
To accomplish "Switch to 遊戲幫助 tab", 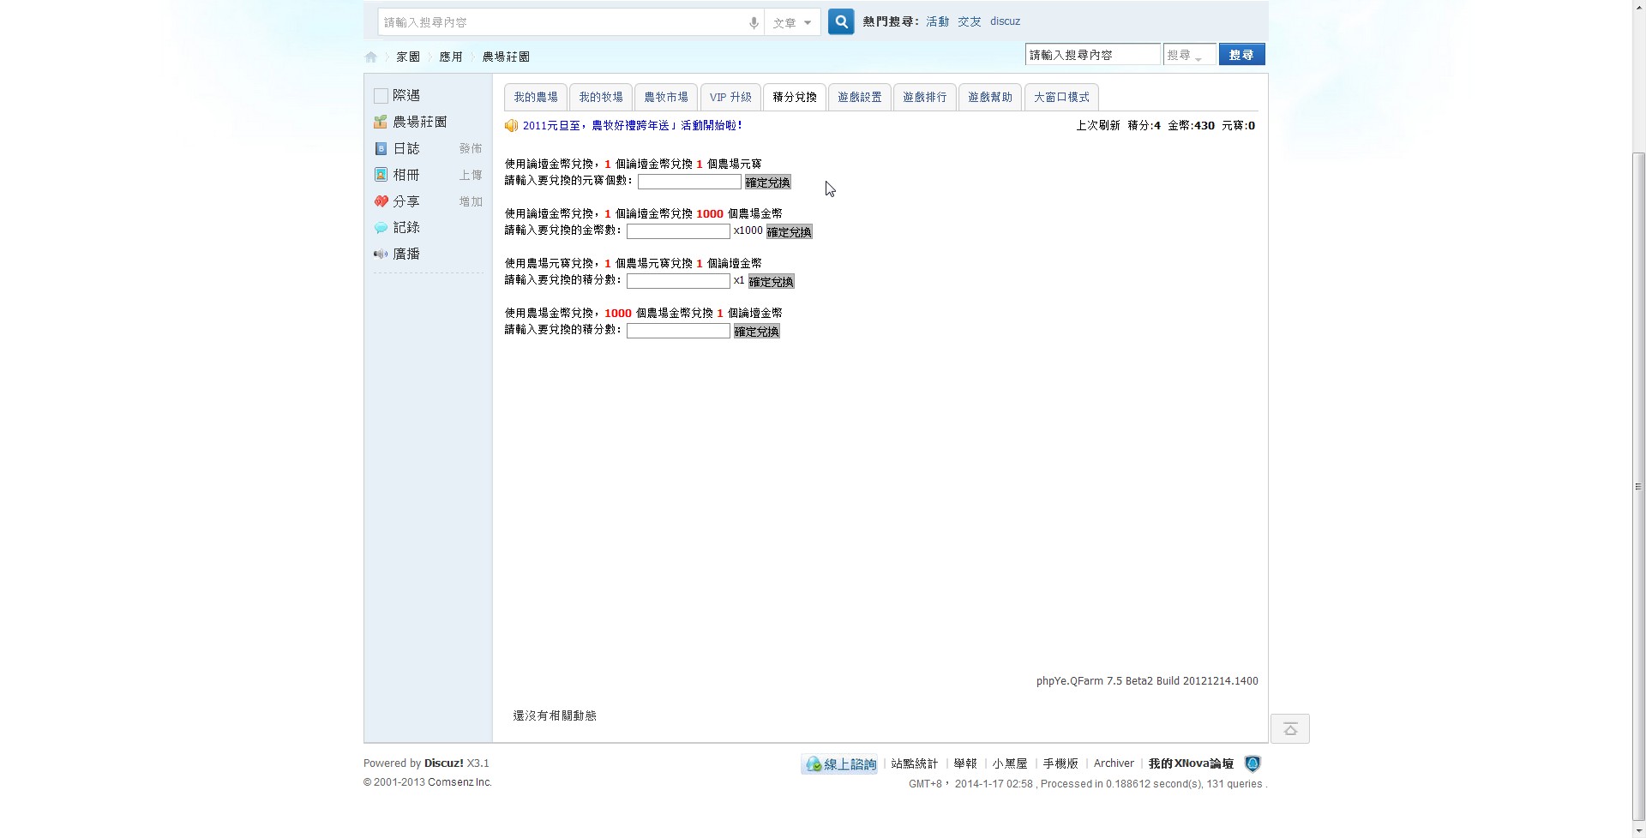I will [x=990, y=97].
